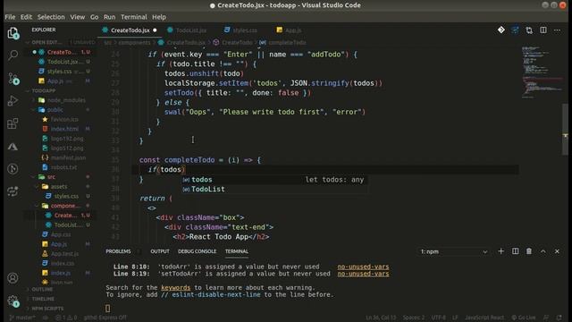
Task: Click the feedback icon in status bar
Action: [x=546, y=318]
